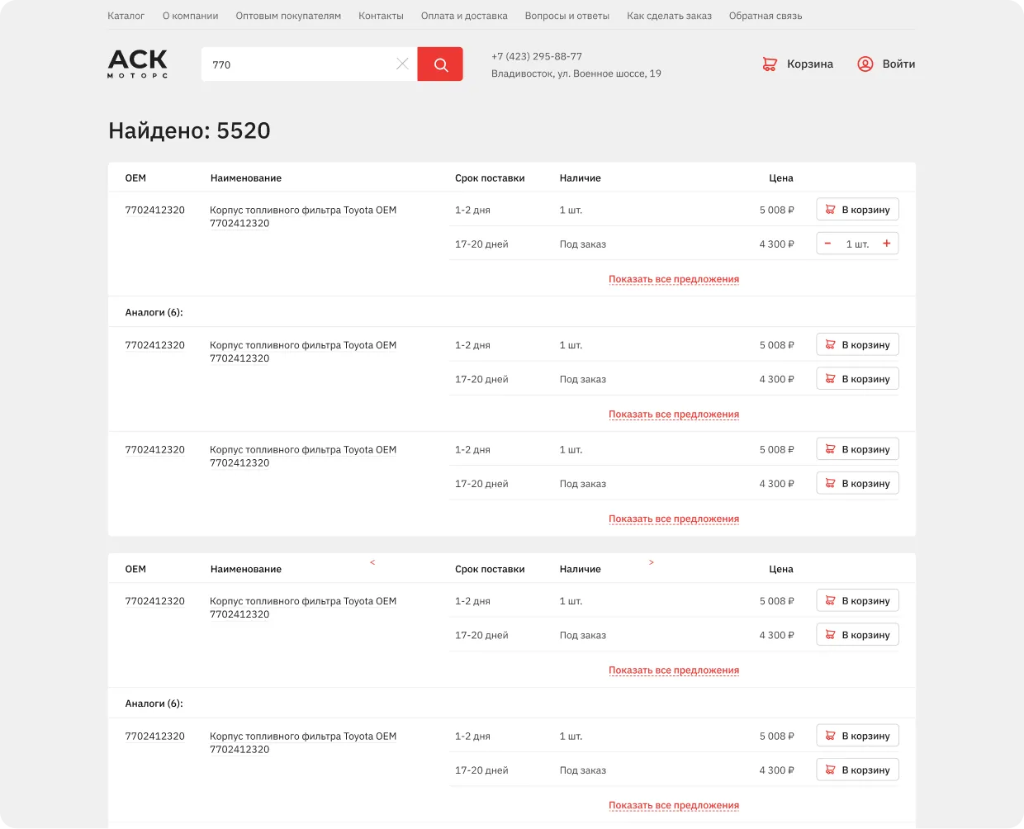Decrease quantity with the minus icon
Screen dimensions: 1024x829
click(x=827, y=244)
